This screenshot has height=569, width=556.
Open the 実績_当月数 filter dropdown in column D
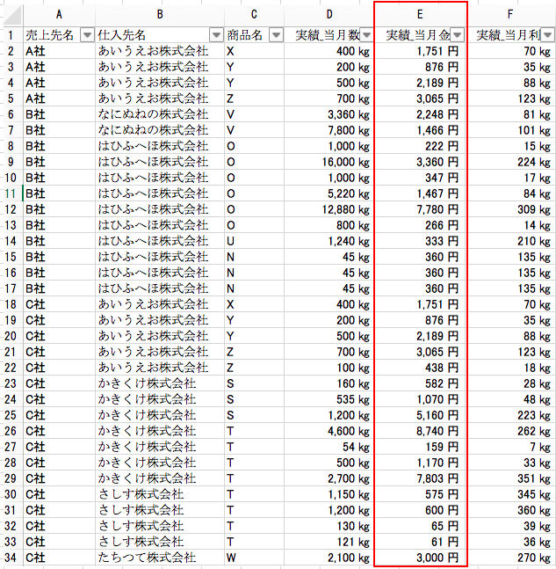click(x=367, y=35)
